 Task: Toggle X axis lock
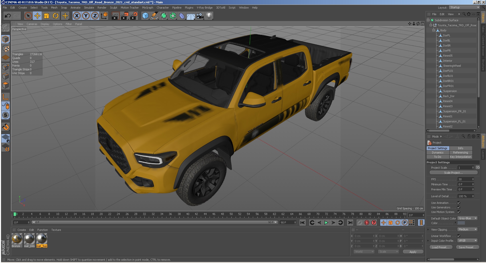tap(77, 16)
